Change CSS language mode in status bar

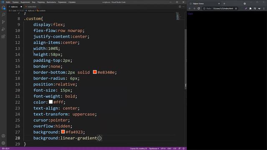coord(175,148)
